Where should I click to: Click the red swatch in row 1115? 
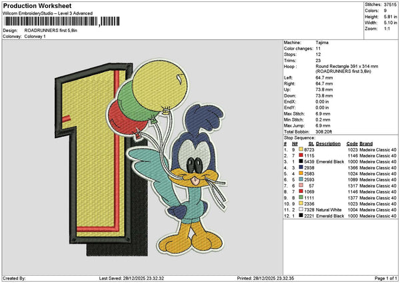click(x=301, y=156)
